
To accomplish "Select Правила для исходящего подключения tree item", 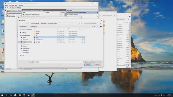I will point(14,13).
